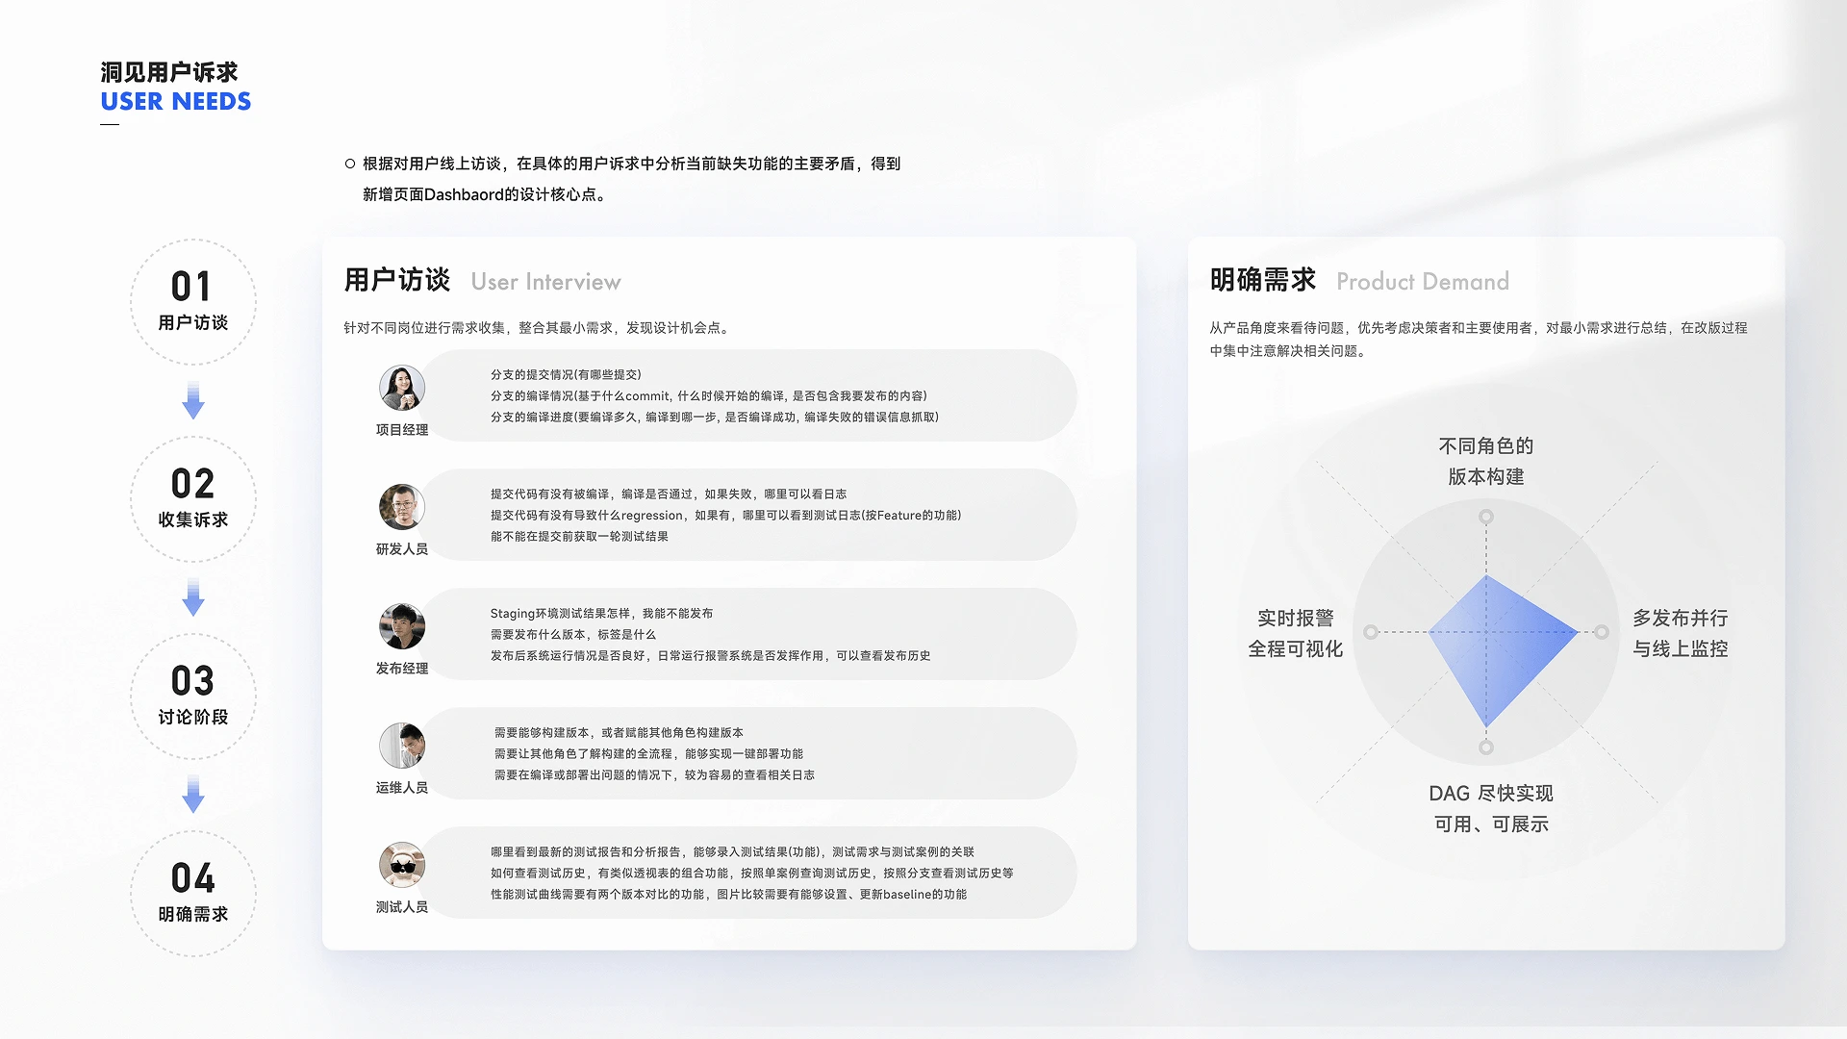Click the Product Demand gray heading
This screenshot has width=1847, height=1039.
1423,282
